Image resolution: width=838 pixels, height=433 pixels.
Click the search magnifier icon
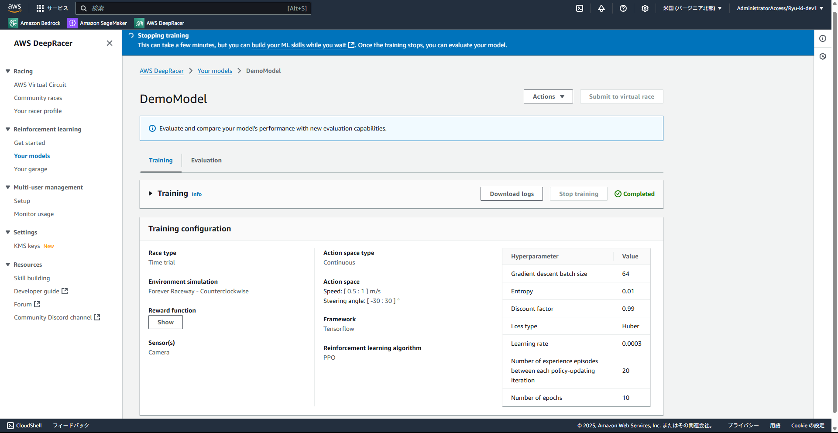[x=84, y=8]
